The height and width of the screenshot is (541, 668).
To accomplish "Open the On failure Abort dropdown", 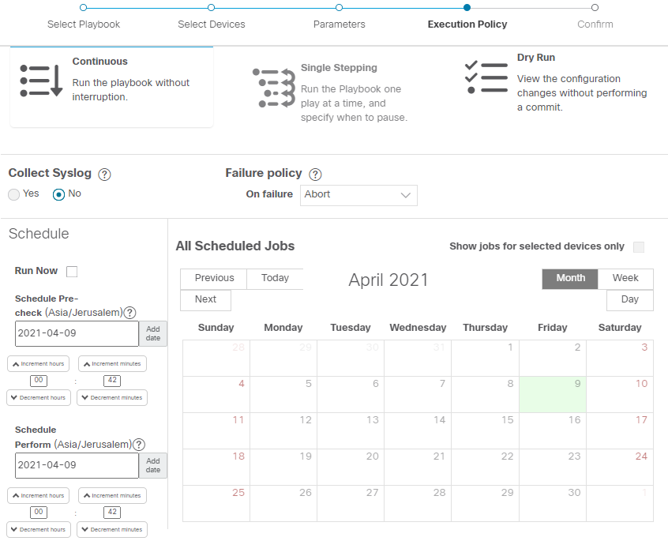I will (358, 195).
